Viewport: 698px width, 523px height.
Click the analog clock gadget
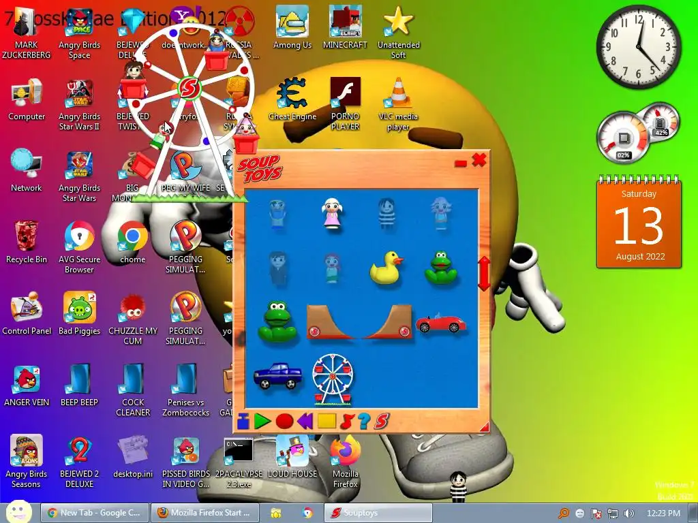638,47
